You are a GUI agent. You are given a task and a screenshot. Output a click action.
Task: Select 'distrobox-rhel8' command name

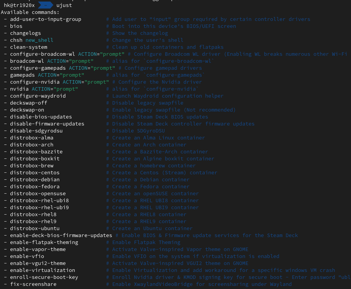point(33,214)
